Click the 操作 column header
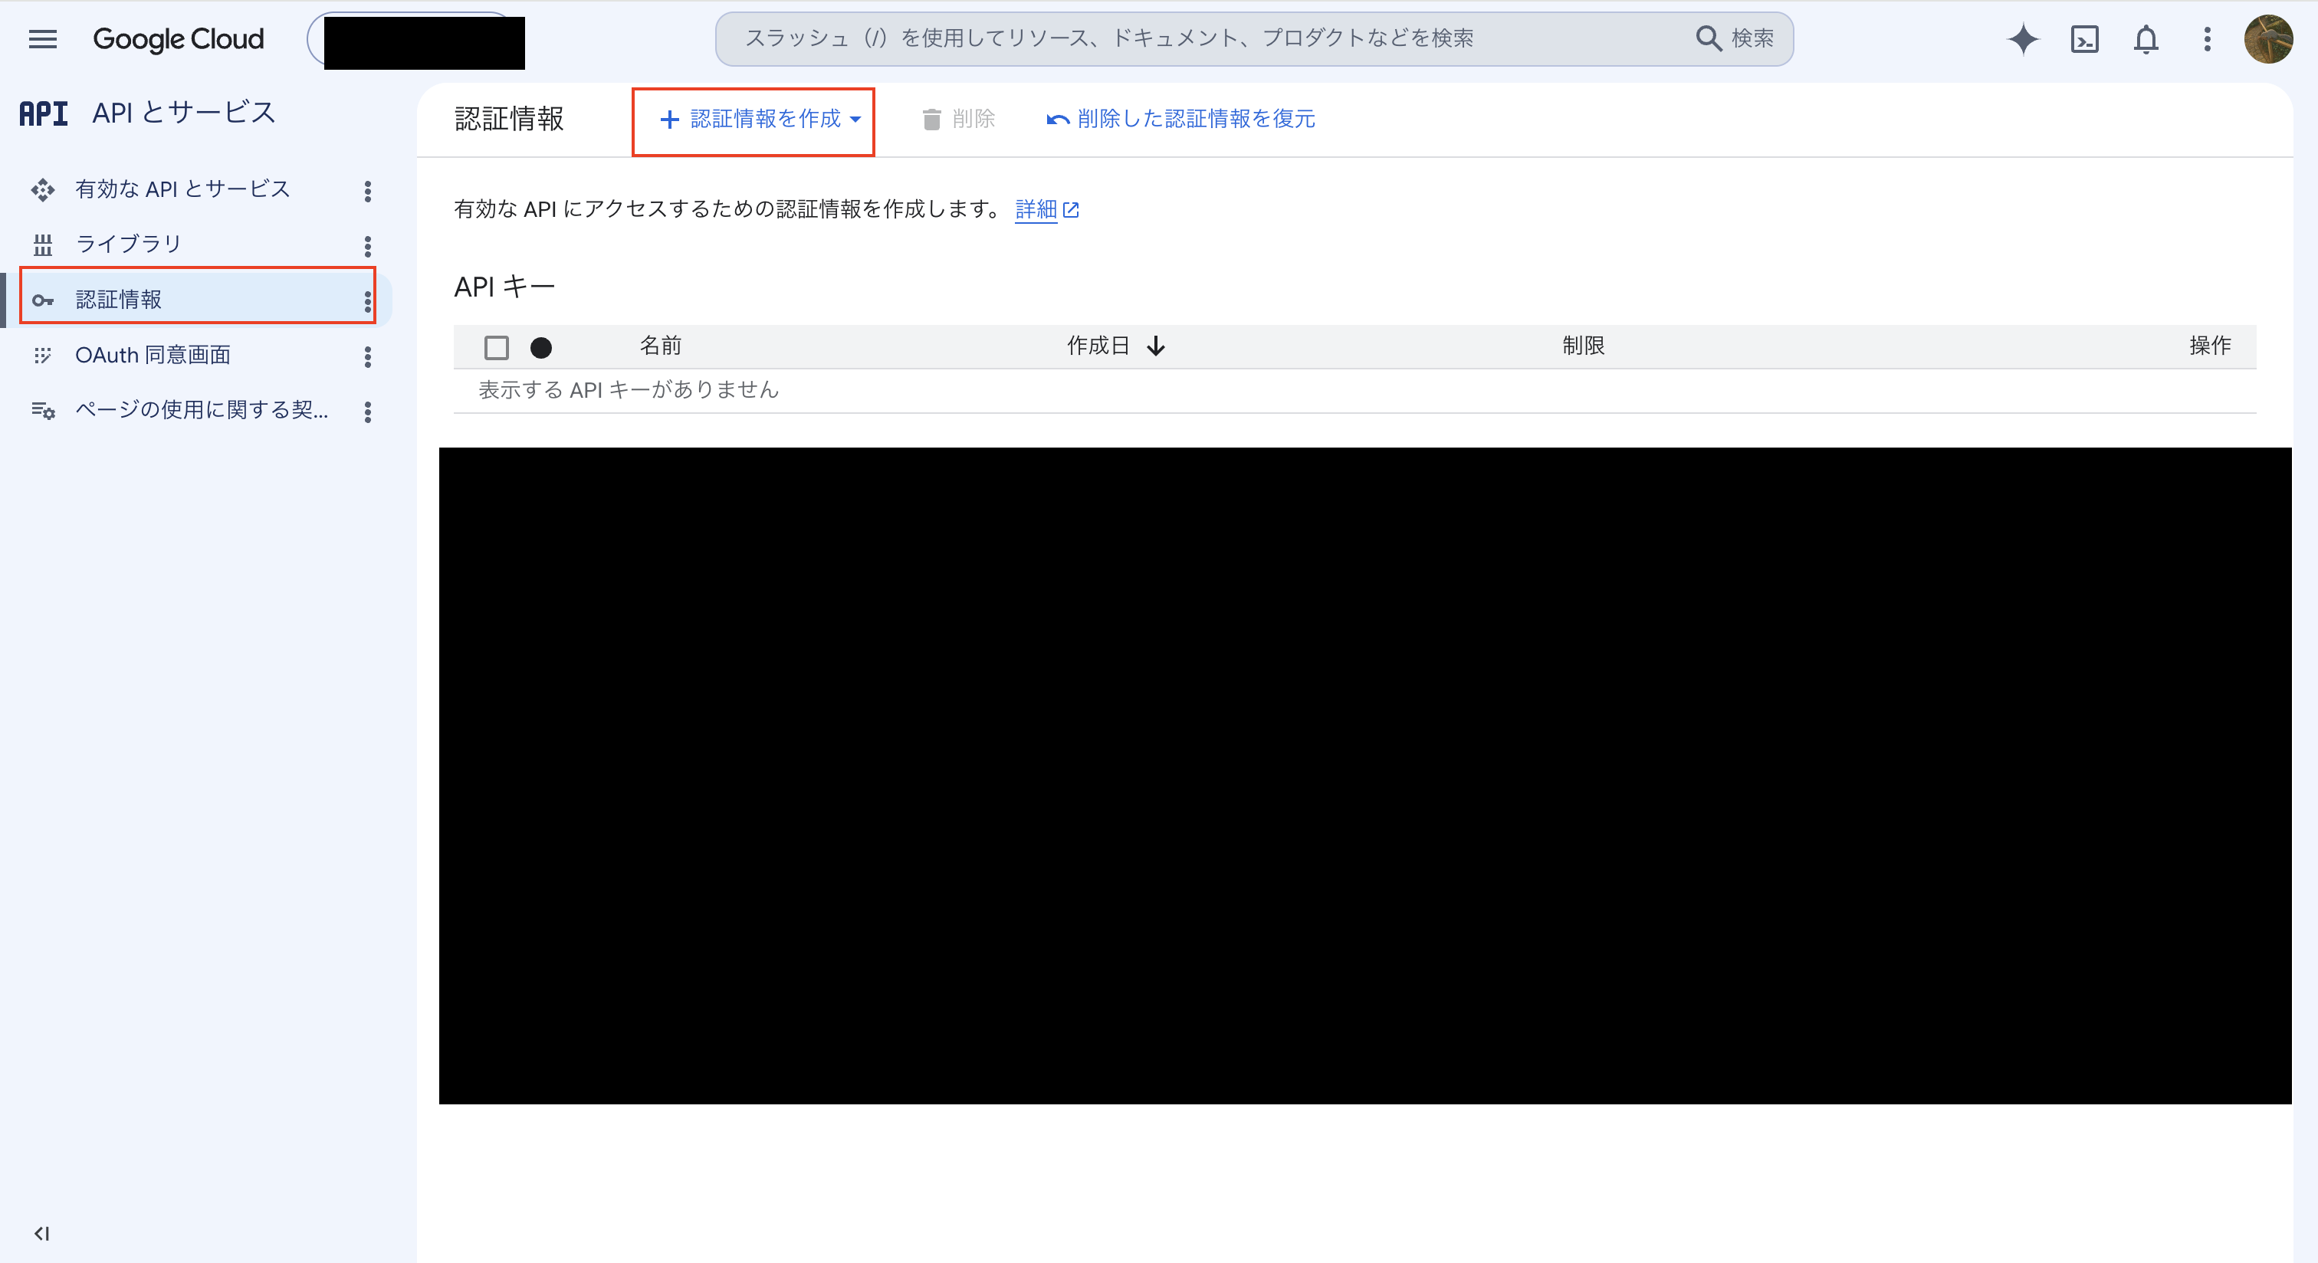The image size is (2318, 1263). (2210, 346)
